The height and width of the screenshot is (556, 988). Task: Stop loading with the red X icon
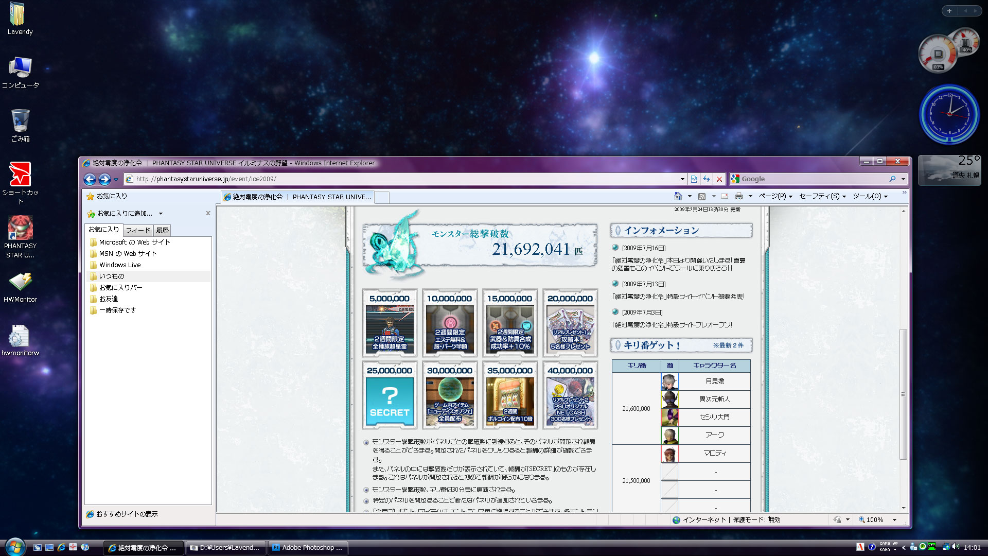point(719,179)
